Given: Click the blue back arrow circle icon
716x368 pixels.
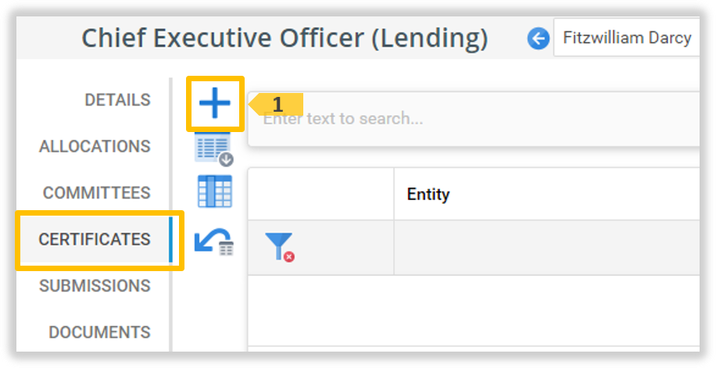Looking at the screenshot, I should 538,38.
